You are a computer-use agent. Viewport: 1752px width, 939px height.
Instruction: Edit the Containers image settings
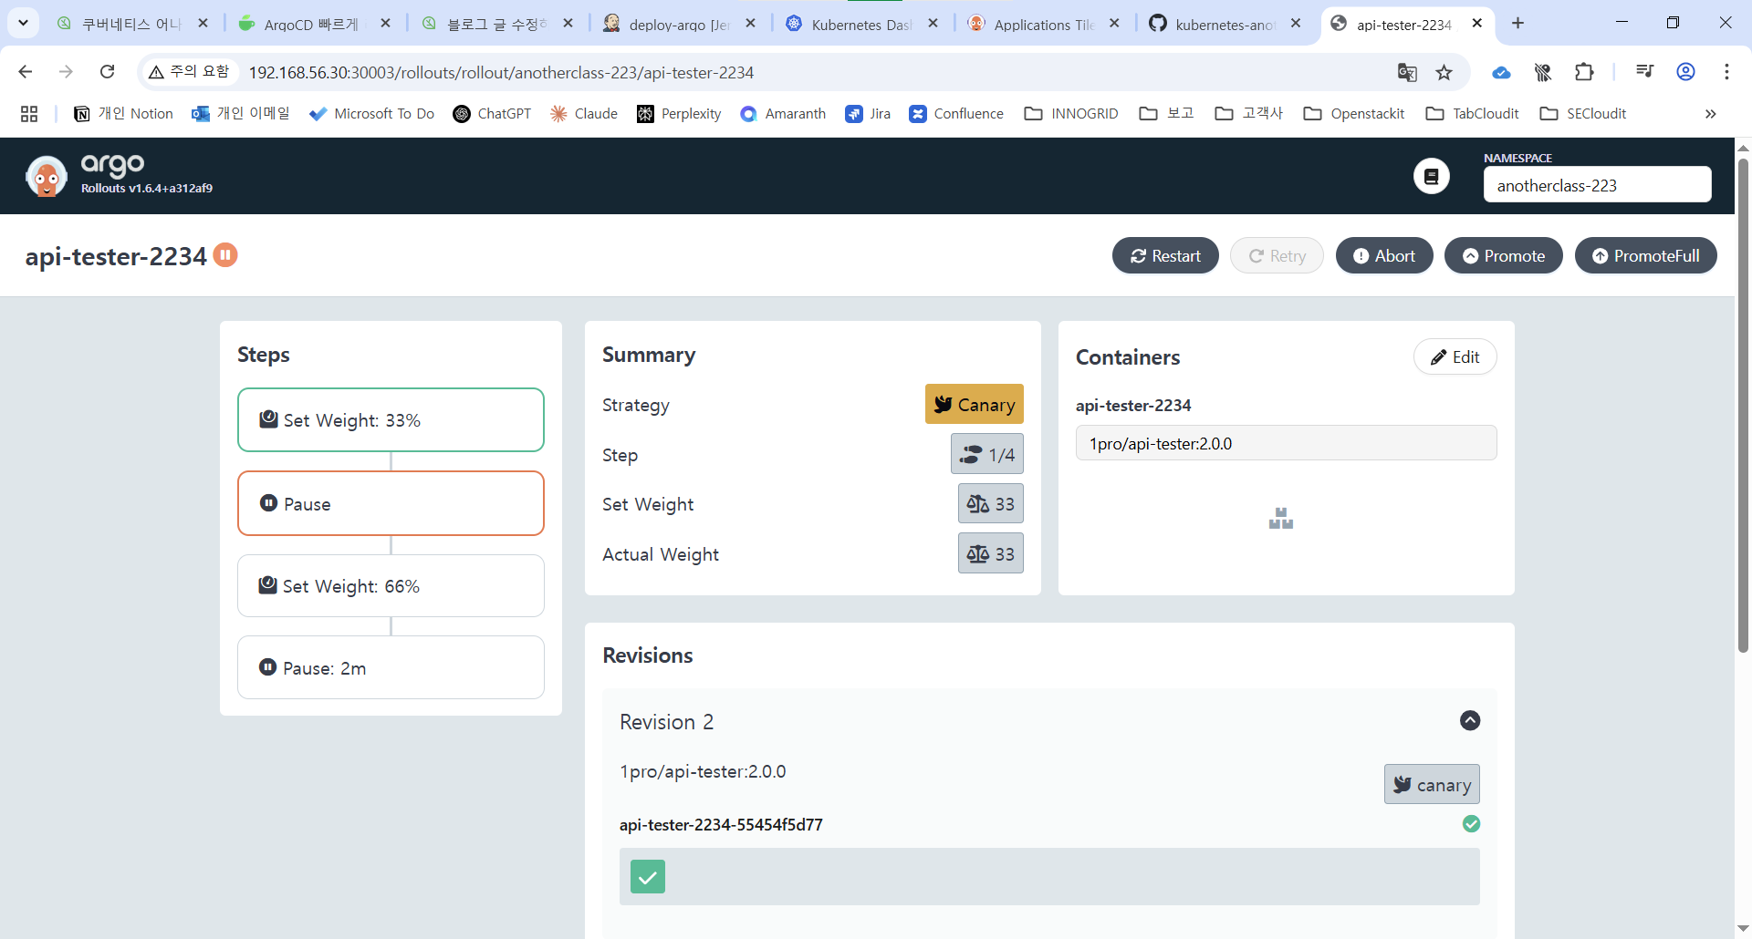1455,357
